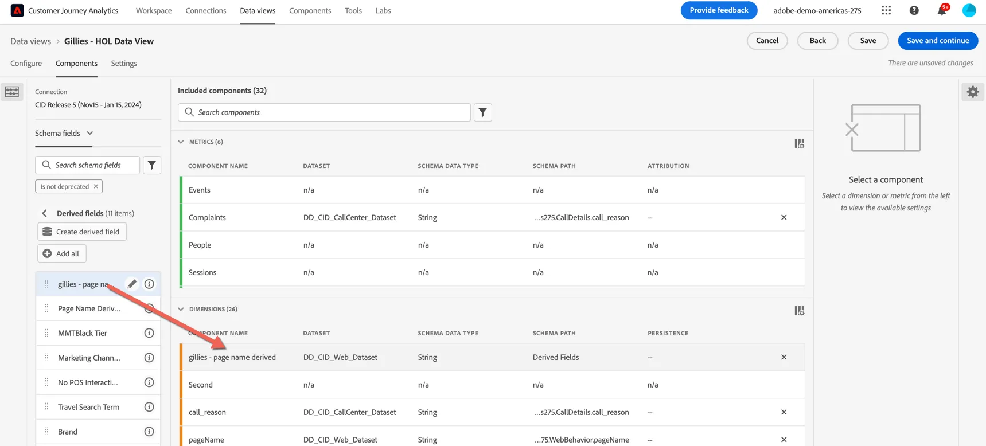Click the filter icon beside Search components
Screen dimensions: 986x446
click(483, 112)
